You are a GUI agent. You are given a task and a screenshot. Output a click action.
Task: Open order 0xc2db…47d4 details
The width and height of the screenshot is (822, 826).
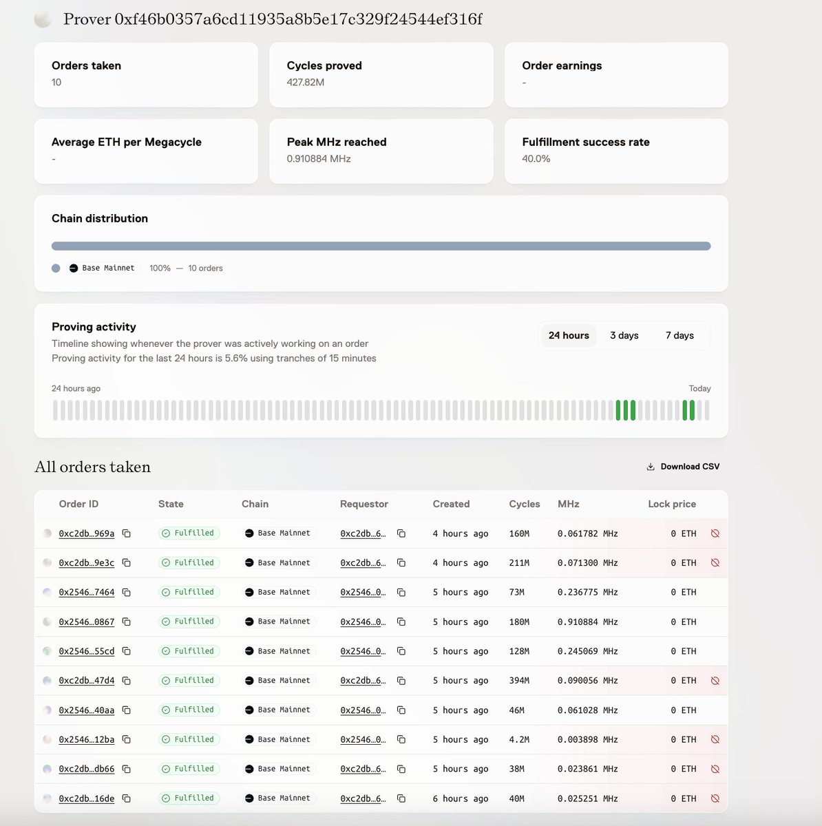coord(87,681)
